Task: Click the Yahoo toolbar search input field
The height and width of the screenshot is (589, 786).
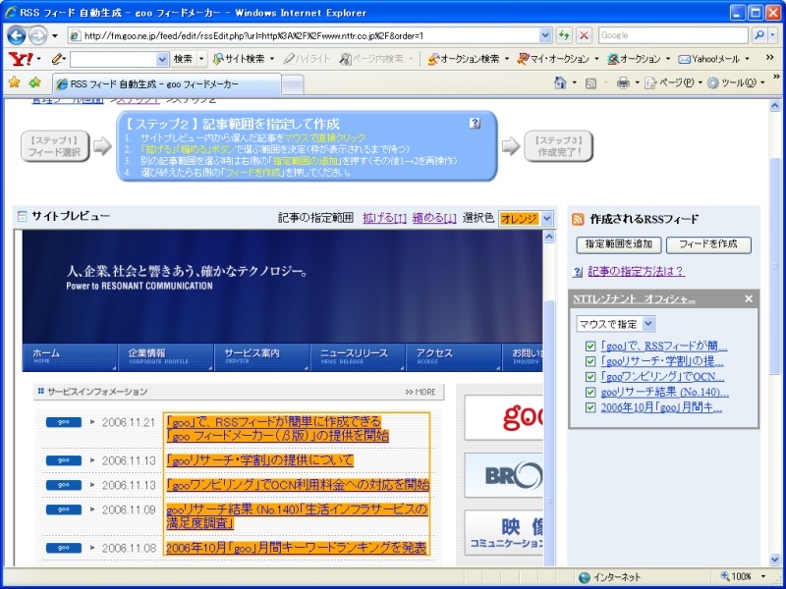Action: pos(113,59)
